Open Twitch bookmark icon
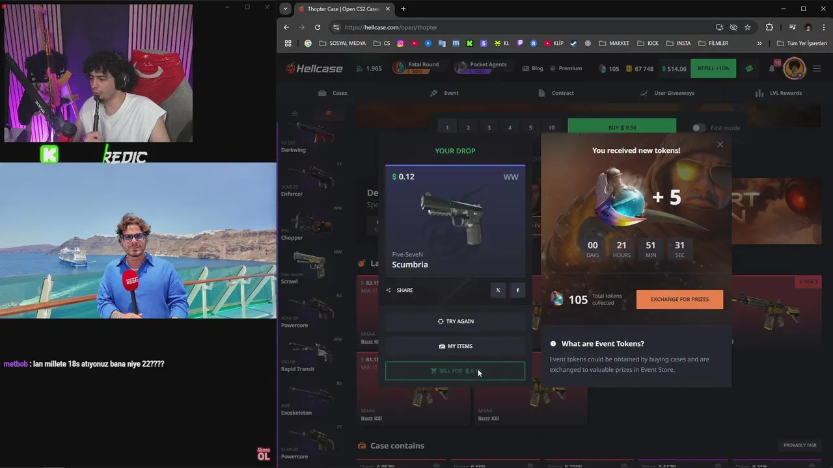833x468 pixels. click(x=520, y=44)
